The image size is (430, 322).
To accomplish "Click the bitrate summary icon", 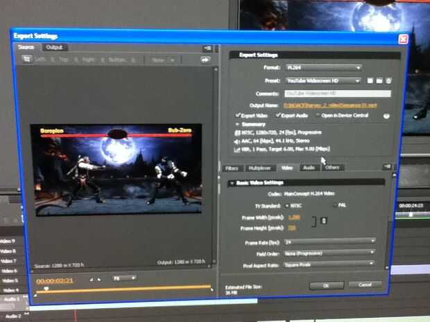I will 237,150.
